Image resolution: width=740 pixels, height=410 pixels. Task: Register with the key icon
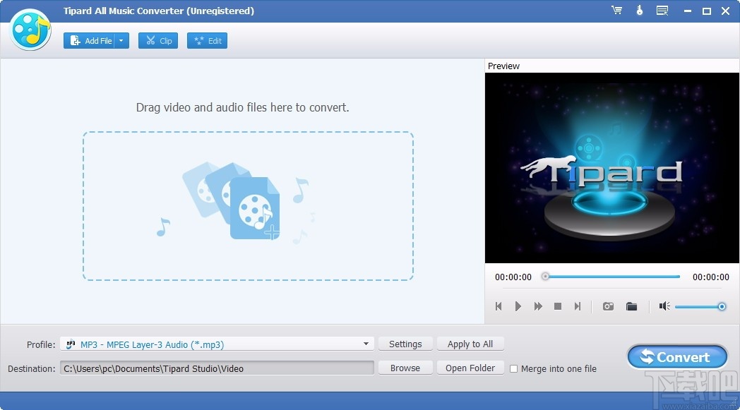639,10
